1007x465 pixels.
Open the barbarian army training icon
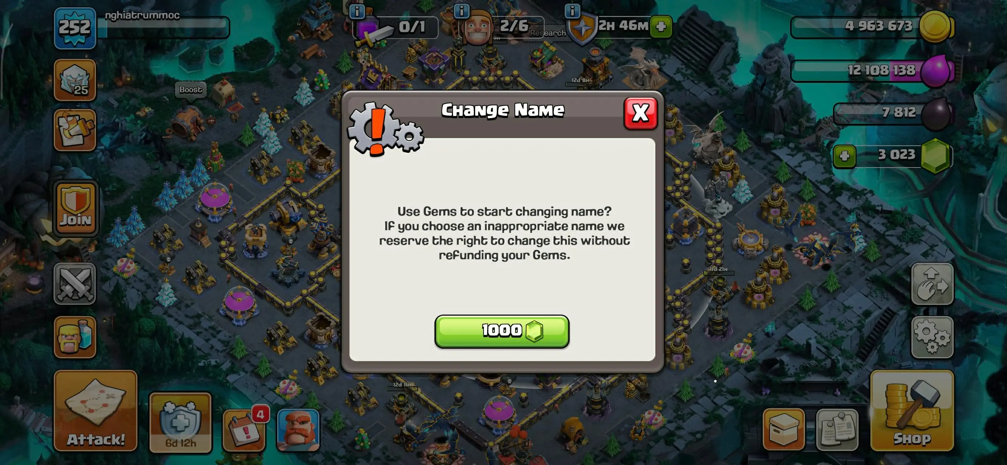(x=75, y=337)
